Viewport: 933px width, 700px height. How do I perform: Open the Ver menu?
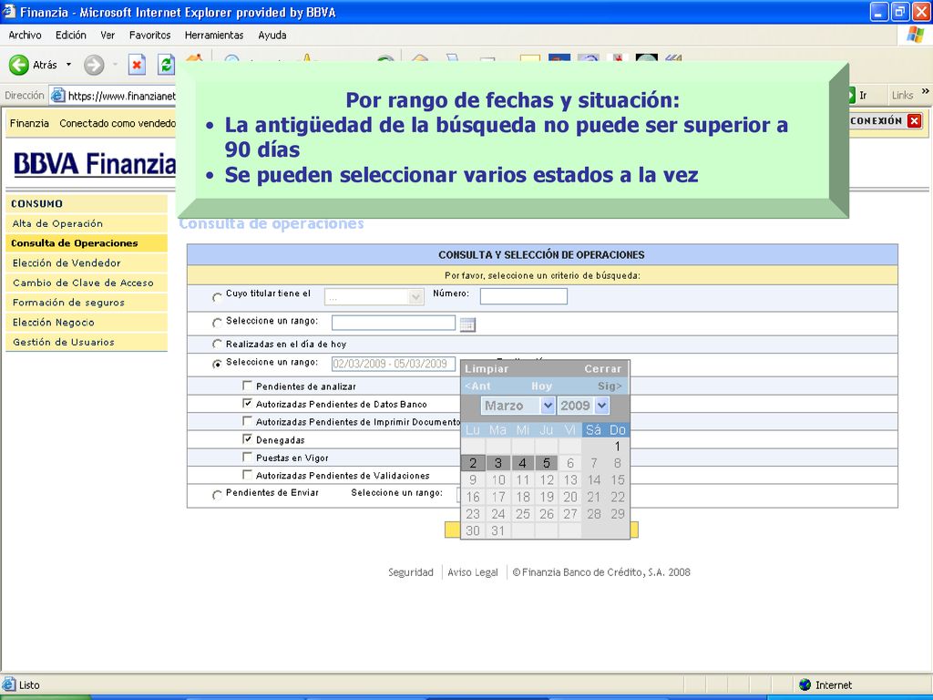click(108, 36)
